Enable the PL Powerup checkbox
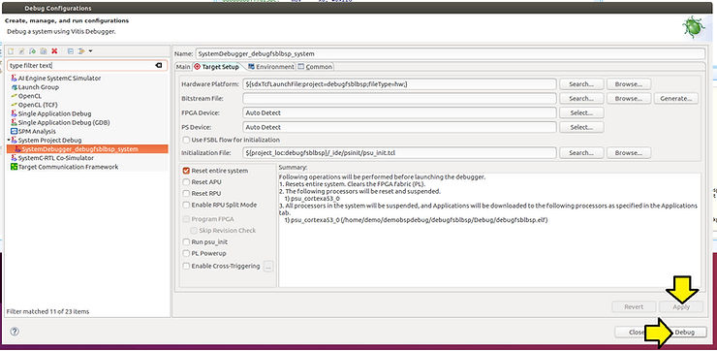The width and height of the screenshot is (717, 351). pyautogui.click(x=186, y=253)
